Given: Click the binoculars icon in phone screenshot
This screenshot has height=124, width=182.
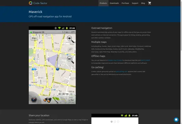Looking at the screenshot, I should 48,100.
